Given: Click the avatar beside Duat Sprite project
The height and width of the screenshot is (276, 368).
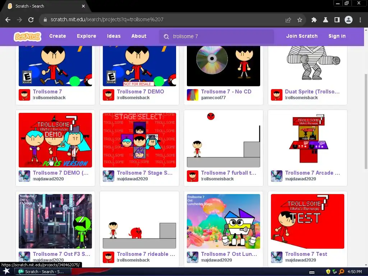Looking at the screenshot, I should pos(277,95).
